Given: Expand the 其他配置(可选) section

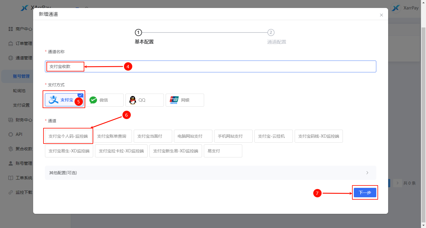Looking at the screenshot, I should [207, 173].
